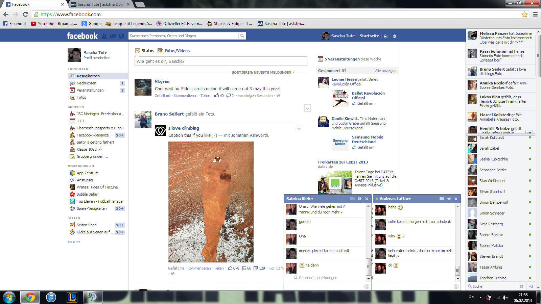The height and width of the screenshot is (304, 541).
Task: Open account settings gear in header
Action: click(x=395, y=36)
